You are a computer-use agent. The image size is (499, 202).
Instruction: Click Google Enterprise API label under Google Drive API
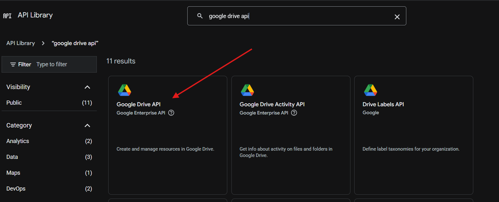[x=141, y=113]
